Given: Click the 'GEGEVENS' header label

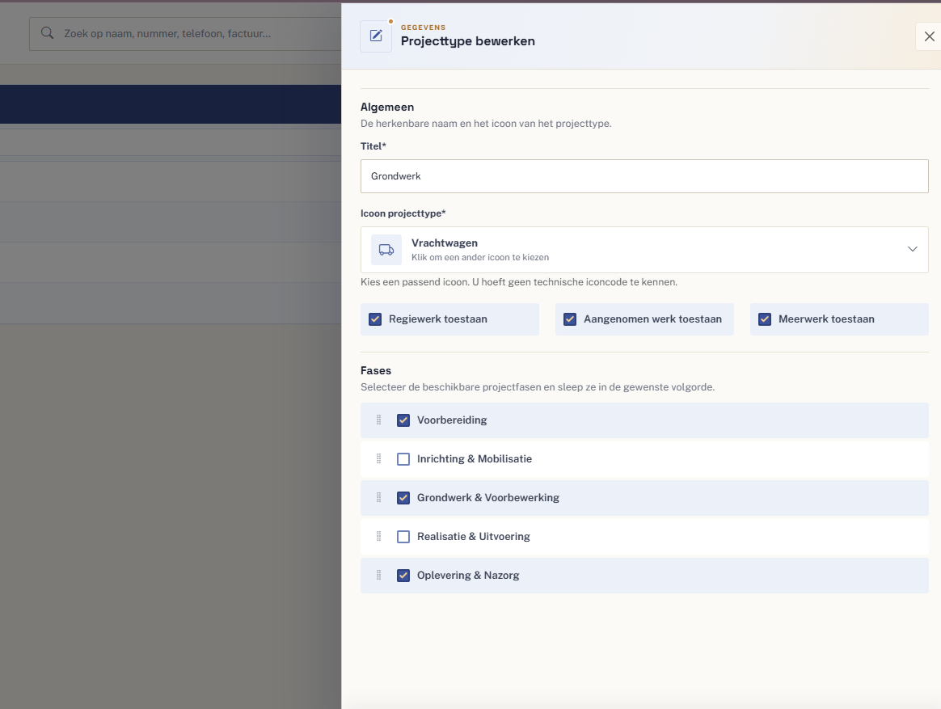Looking at the screenshot, I should pyautogui.click(x=423, y=27).
